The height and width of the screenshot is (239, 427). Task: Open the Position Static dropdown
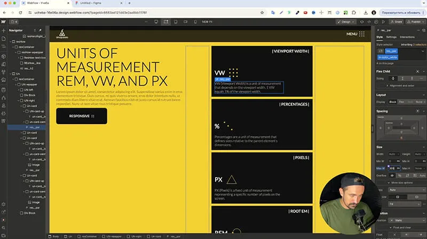[x=407, y=220]
